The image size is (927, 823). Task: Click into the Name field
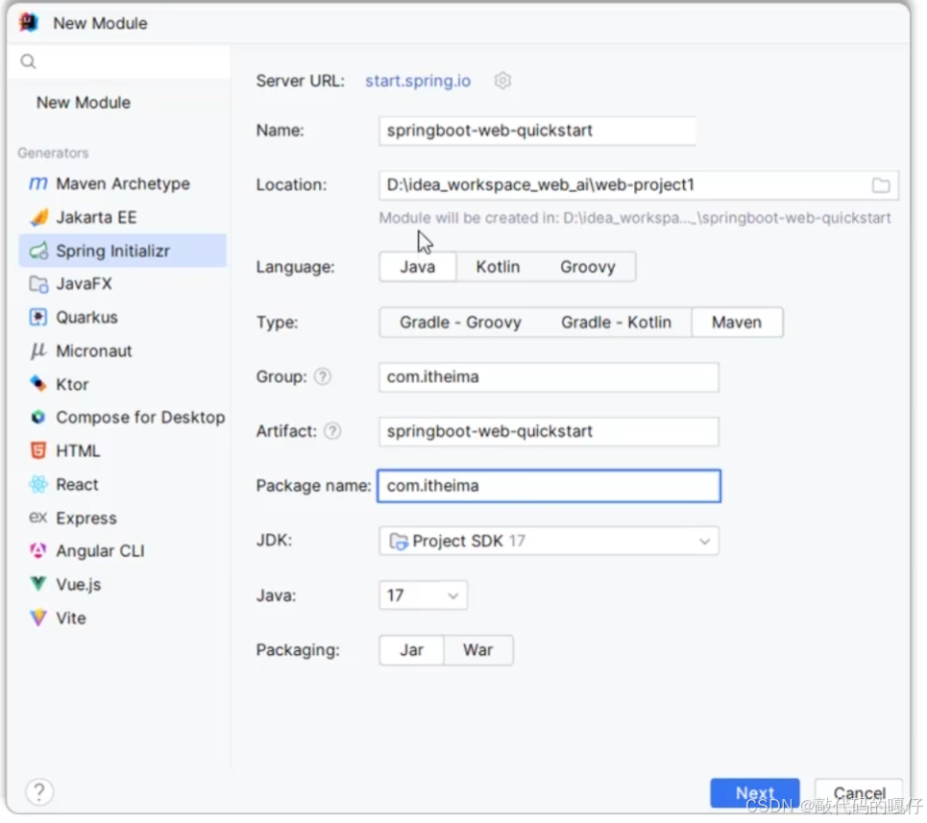click(x=537, y=131)
